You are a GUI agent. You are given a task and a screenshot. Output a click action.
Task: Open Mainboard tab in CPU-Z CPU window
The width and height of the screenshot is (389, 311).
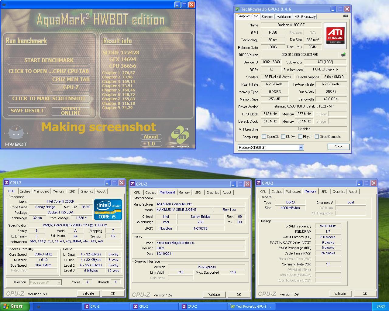41,191
